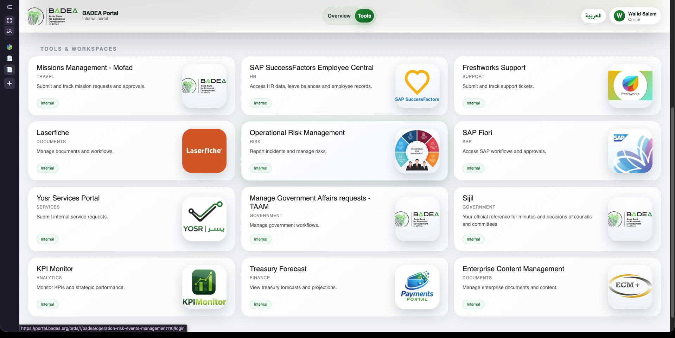
Task: Click Internal badge on Missions Management card
Action: coord(47,103)
